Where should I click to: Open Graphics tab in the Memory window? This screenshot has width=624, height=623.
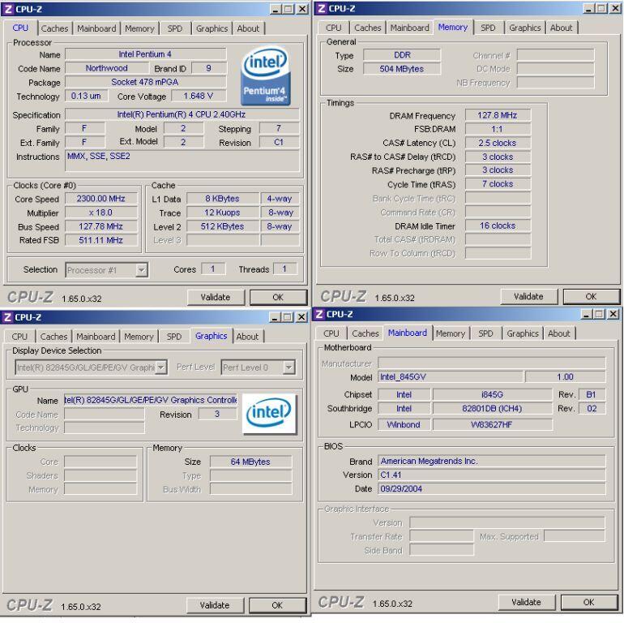pyautogui.click(x=525, y=28)
